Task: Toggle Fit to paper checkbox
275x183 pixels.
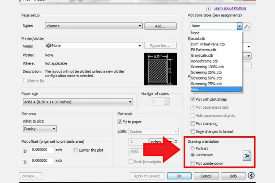Action: pos(120,122)
